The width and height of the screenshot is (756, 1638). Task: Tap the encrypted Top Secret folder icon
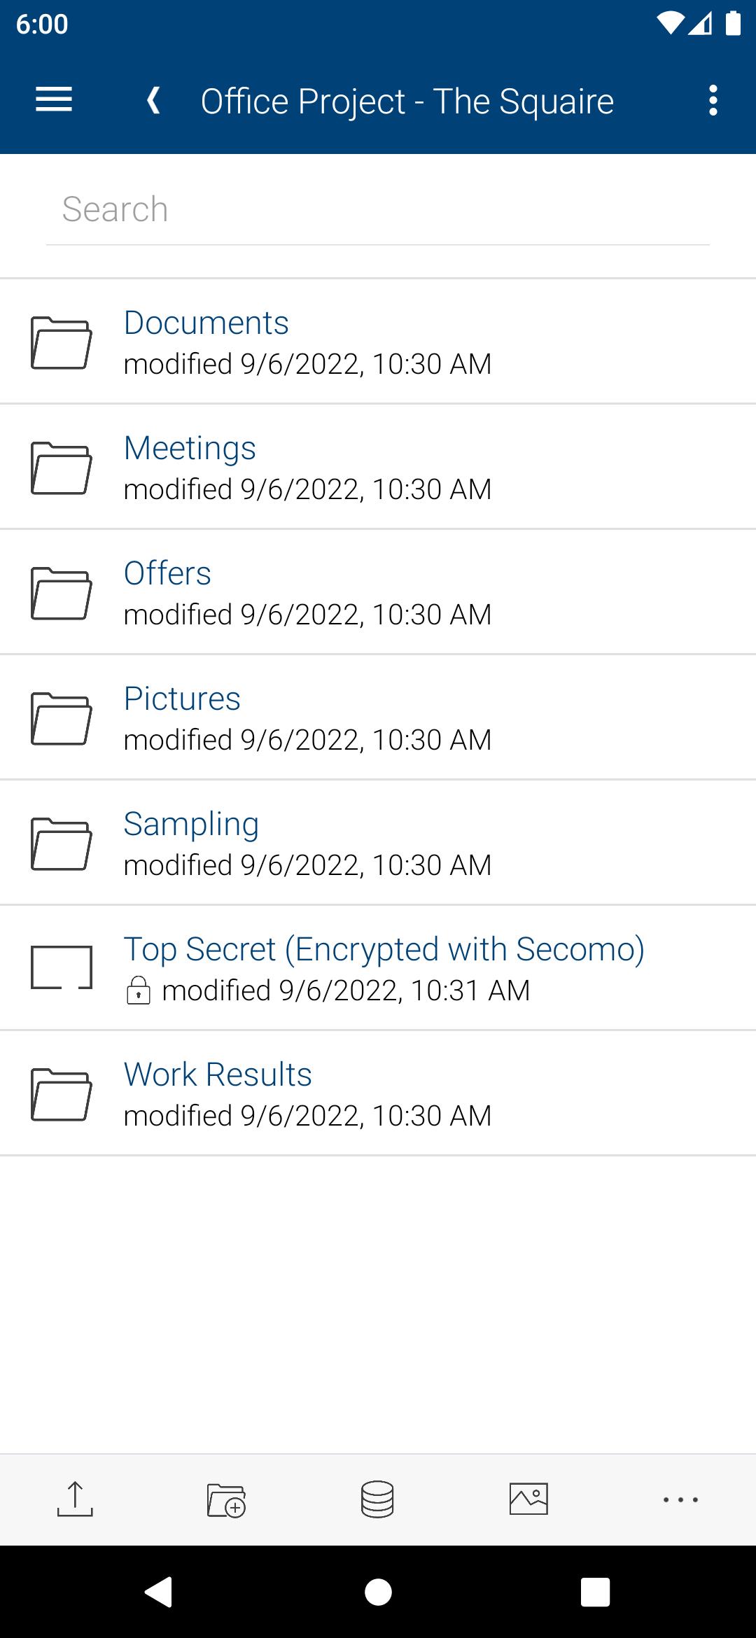[62, 968]
